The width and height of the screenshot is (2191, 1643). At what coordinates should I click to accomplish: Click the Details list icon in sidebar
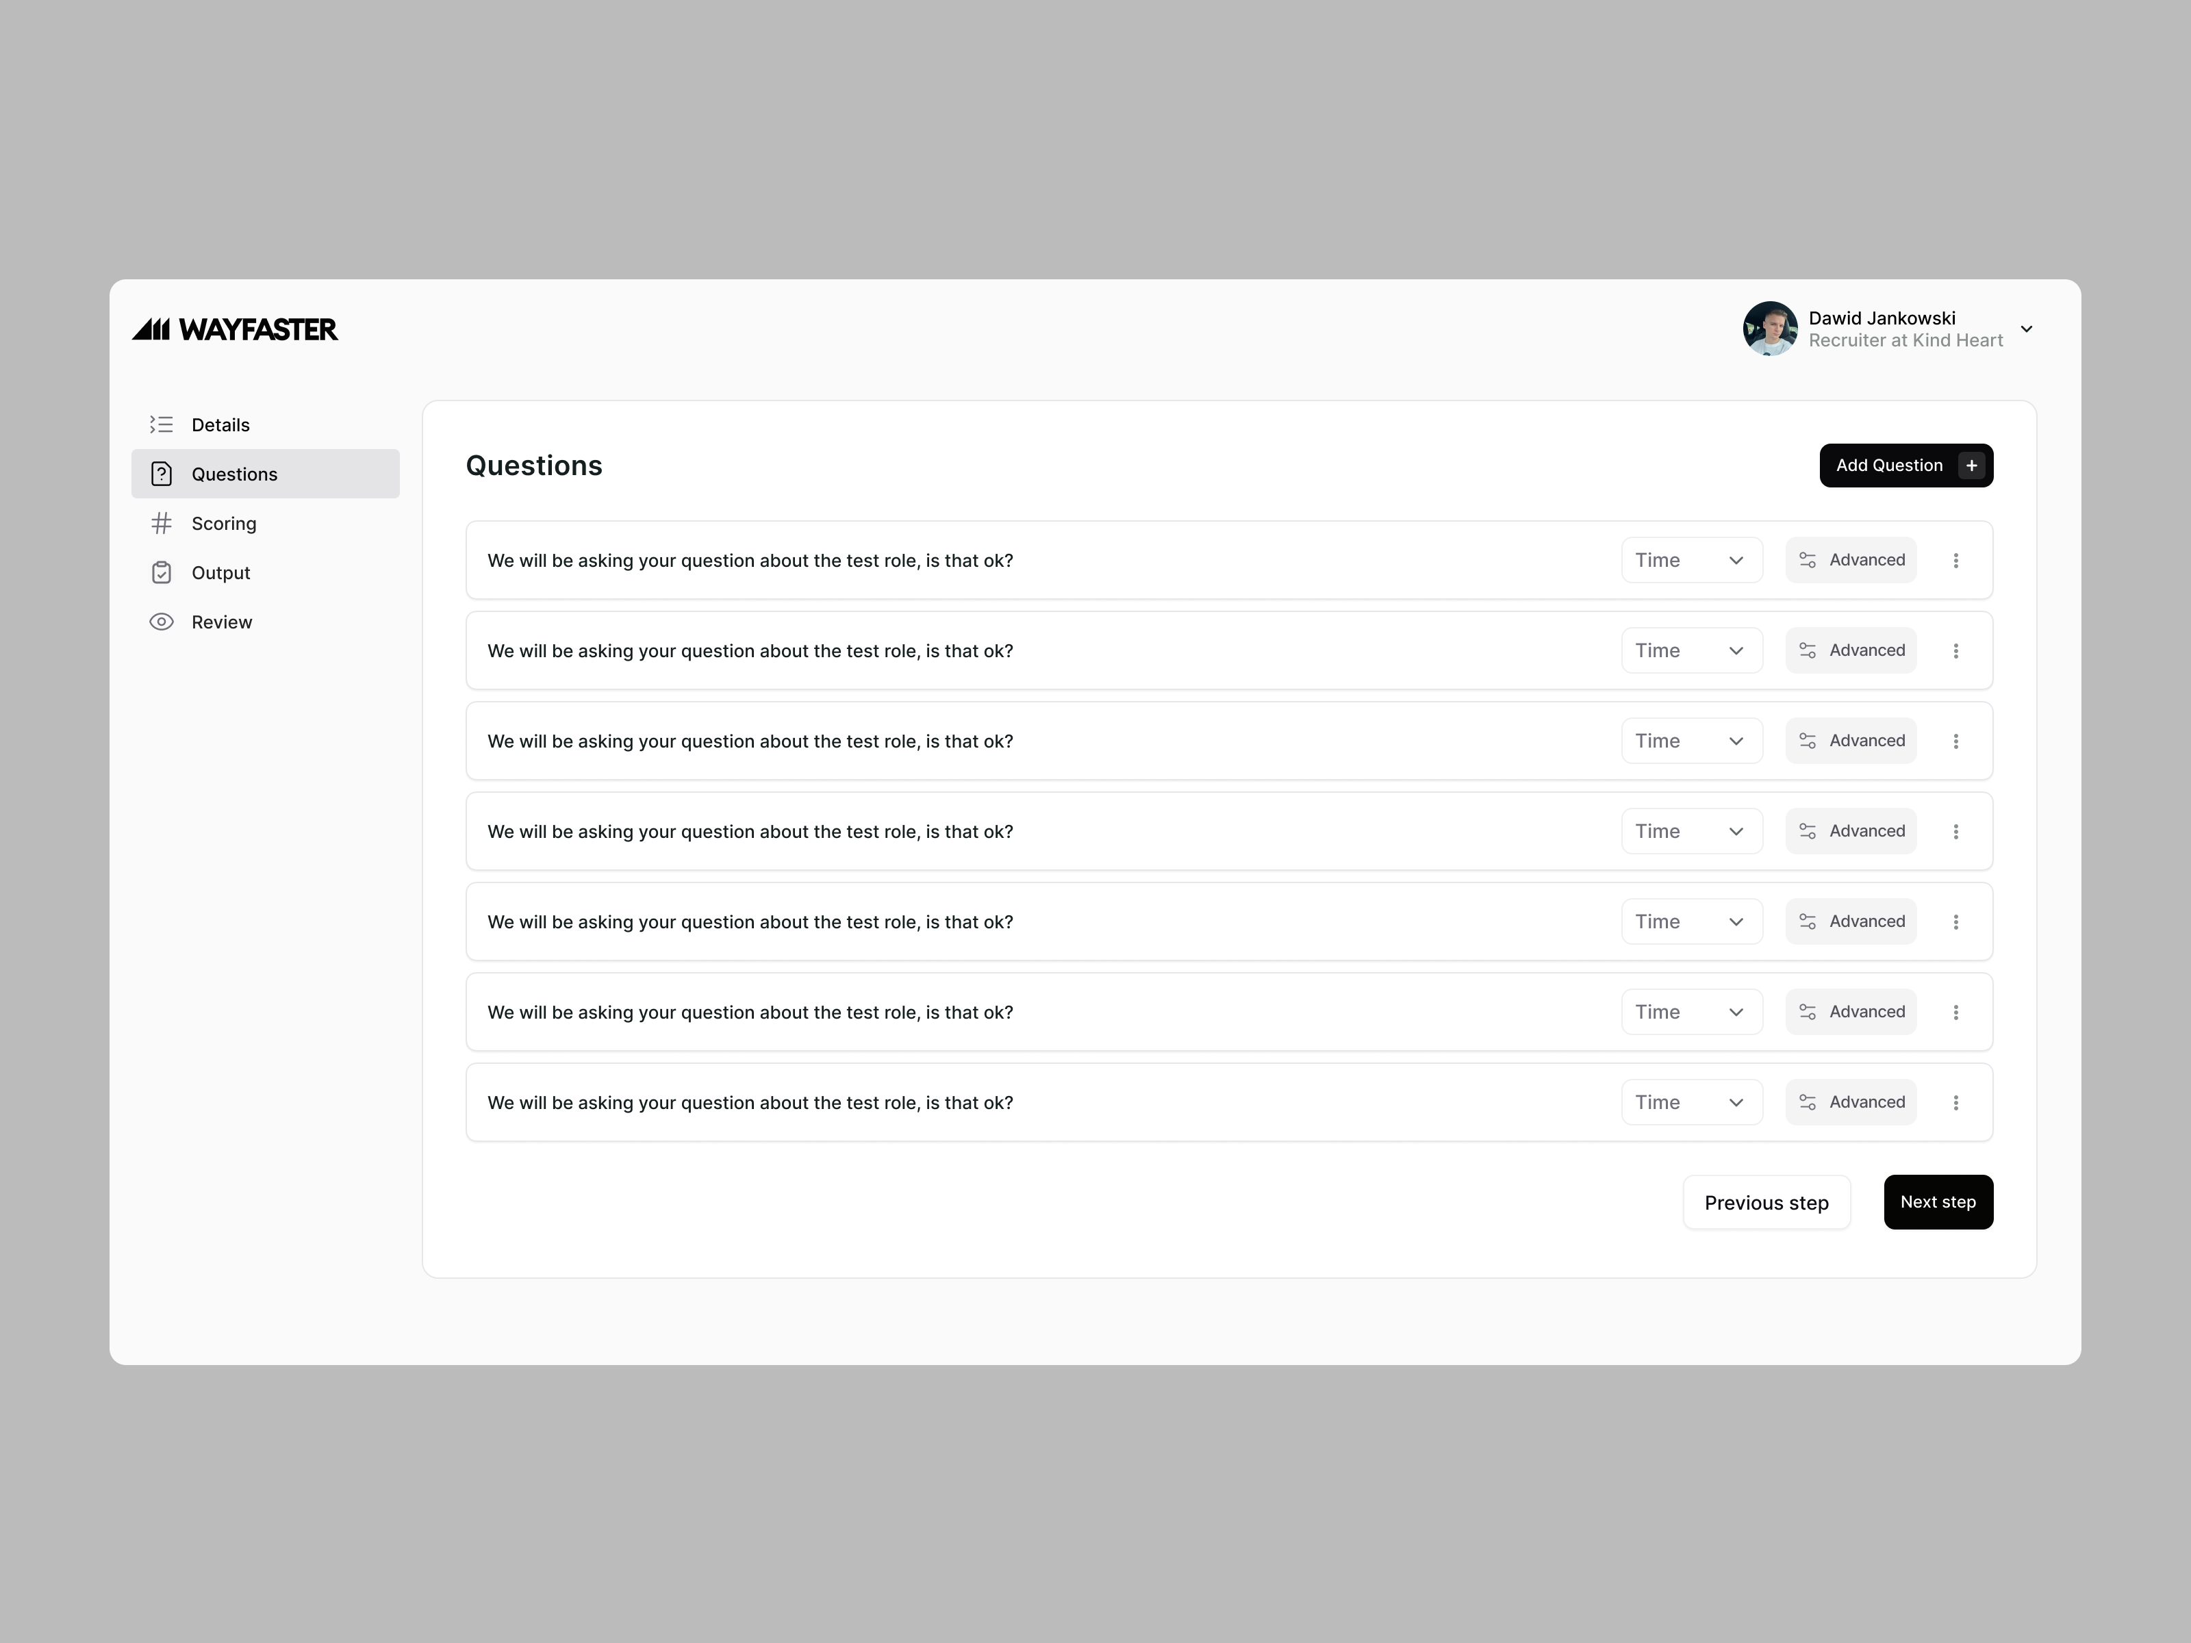click(162, 424)
